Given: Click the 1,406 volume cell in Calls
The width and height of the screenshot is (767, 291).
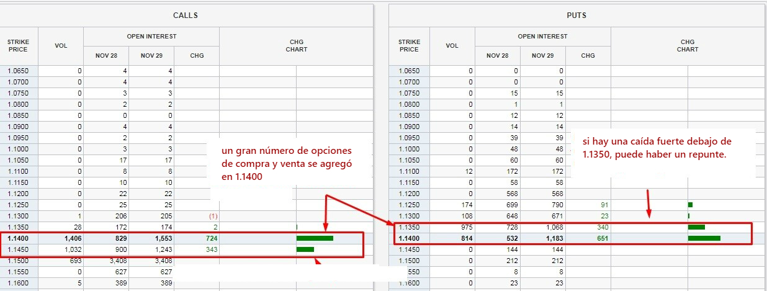Looking at the screenshot, I should point(69,238).
